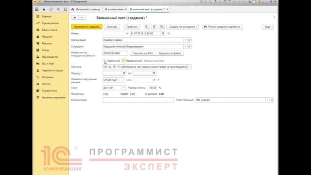Open the History clock icon

click(x=51, y=9)
